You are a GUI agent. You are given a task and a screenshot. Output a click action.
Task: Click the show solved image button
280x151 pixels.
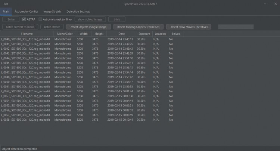90,19
